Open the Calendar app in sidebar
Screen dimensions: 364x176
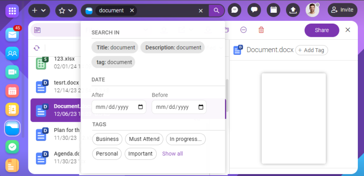12,91
